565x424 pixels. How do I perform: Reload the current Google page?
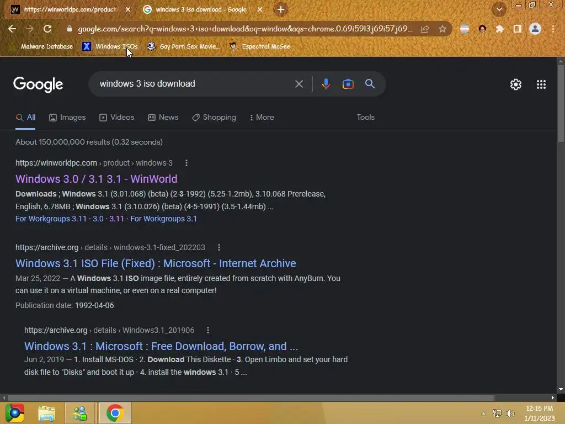click(x=47, y=29)
